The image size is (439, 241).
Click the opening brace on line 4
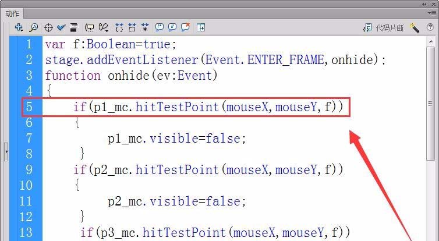pyautogui.click(x=49, y=91)
